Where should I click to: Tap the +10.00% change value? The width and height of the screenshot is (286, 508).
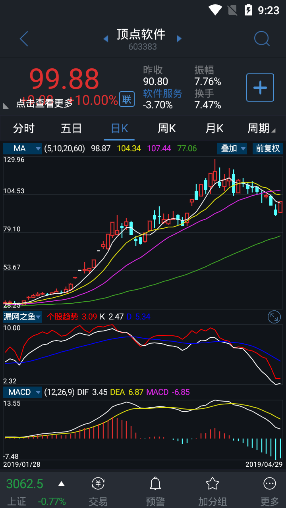coord(93,100)
